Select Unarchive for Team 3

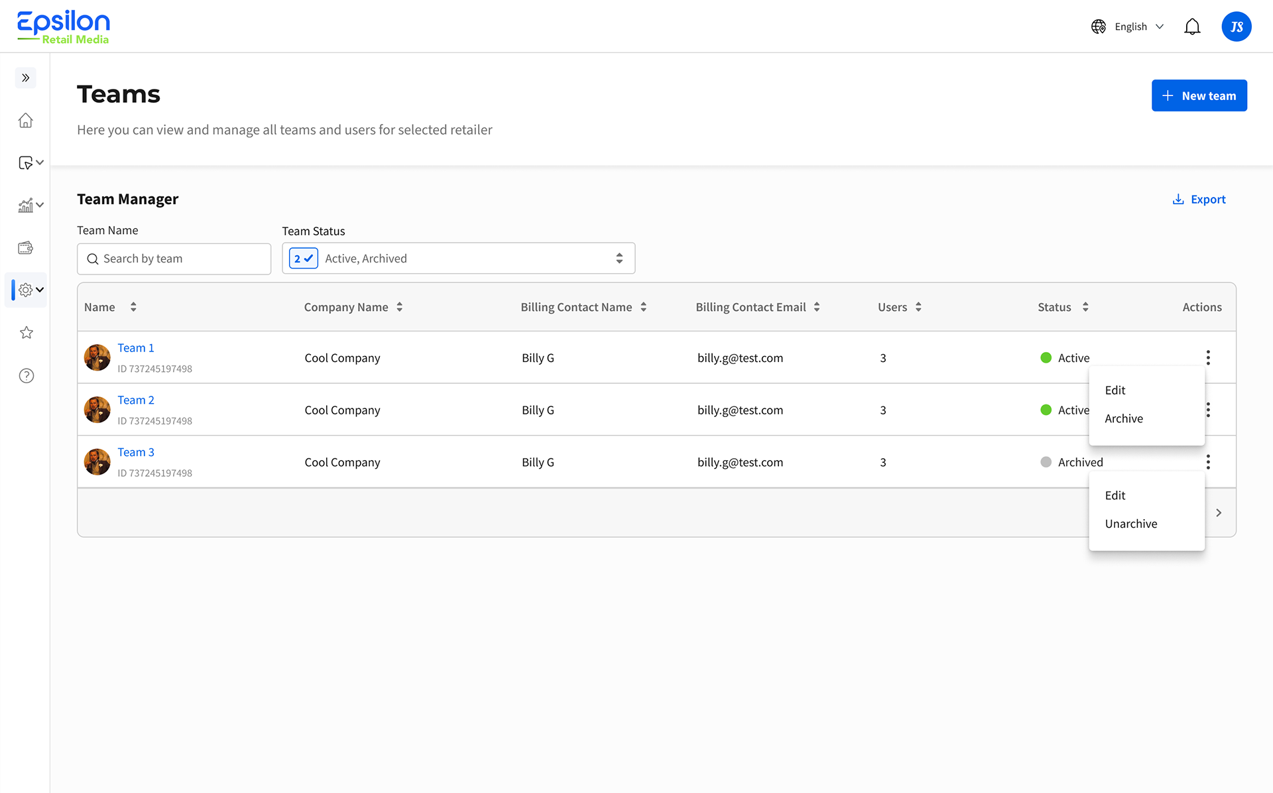tap(1130, 523)
